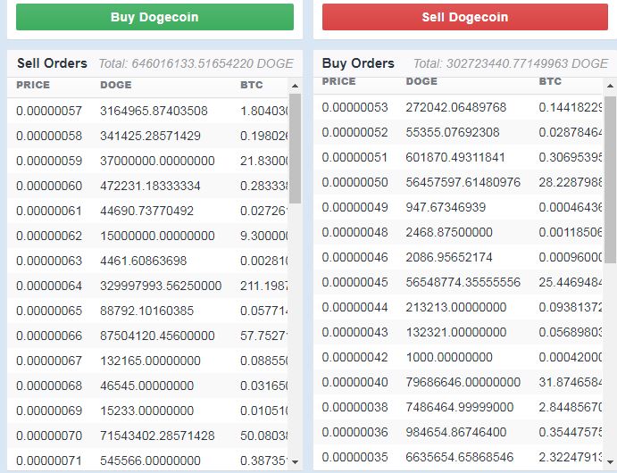Click buy amount 79686646.00000000 DOGE

463,382
